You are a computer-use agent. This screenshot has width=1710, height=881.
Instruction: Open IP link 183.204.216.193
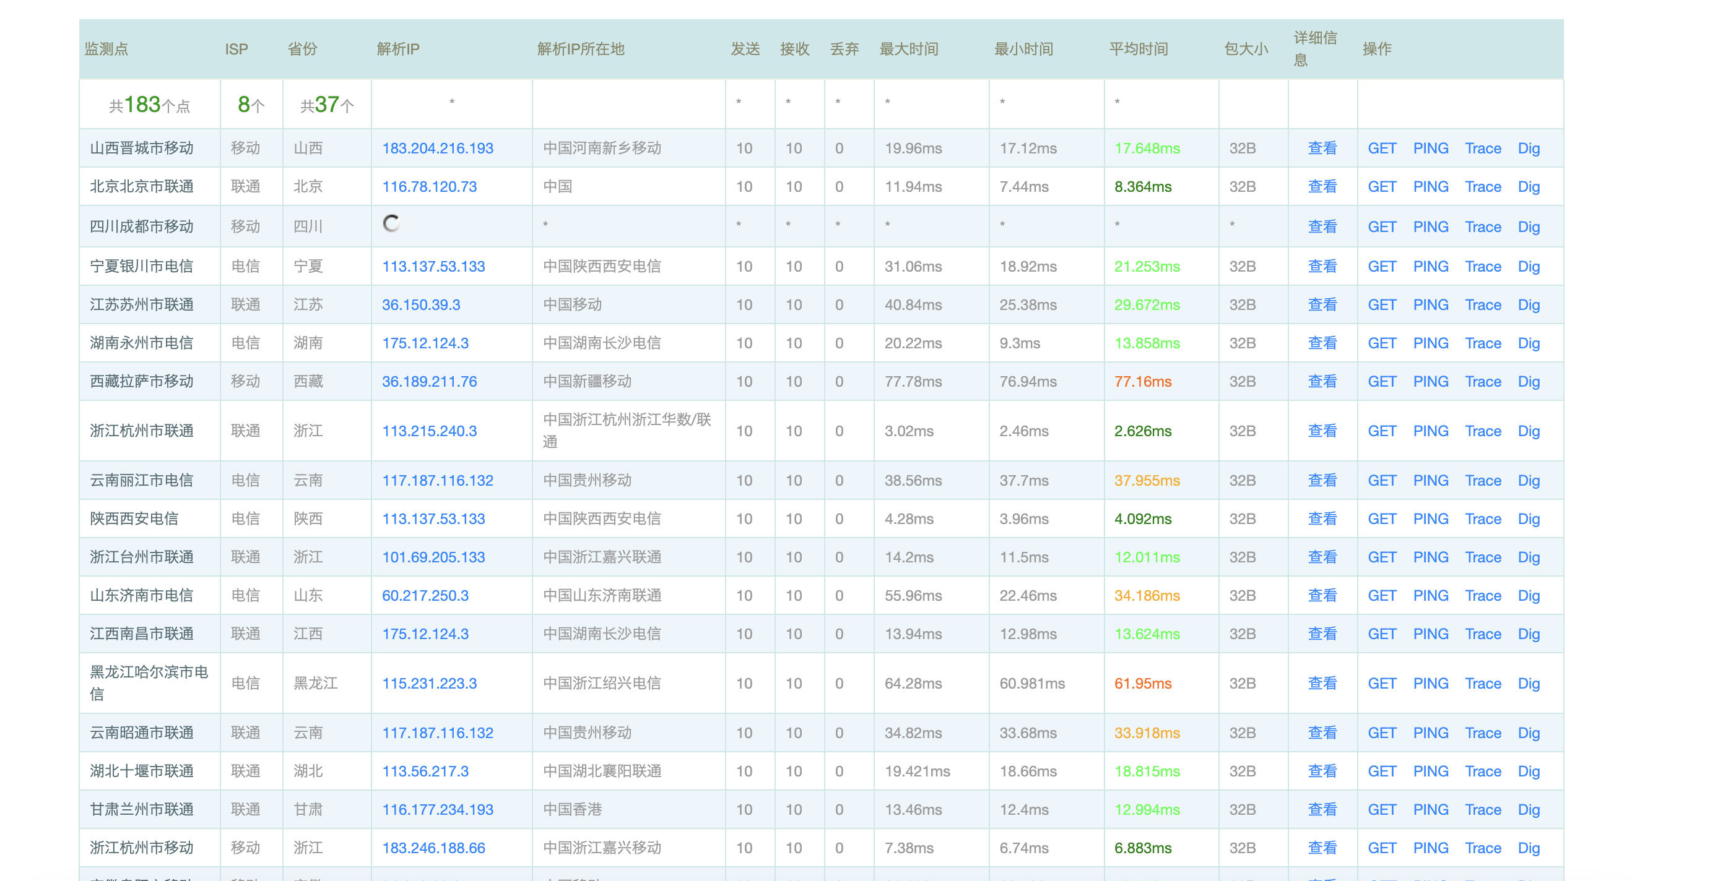(437, 148)
